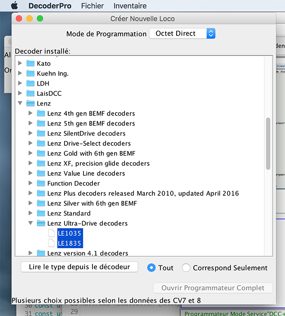
Task: Expand the Kato folder triangle
Action: [x=20, y=63]
